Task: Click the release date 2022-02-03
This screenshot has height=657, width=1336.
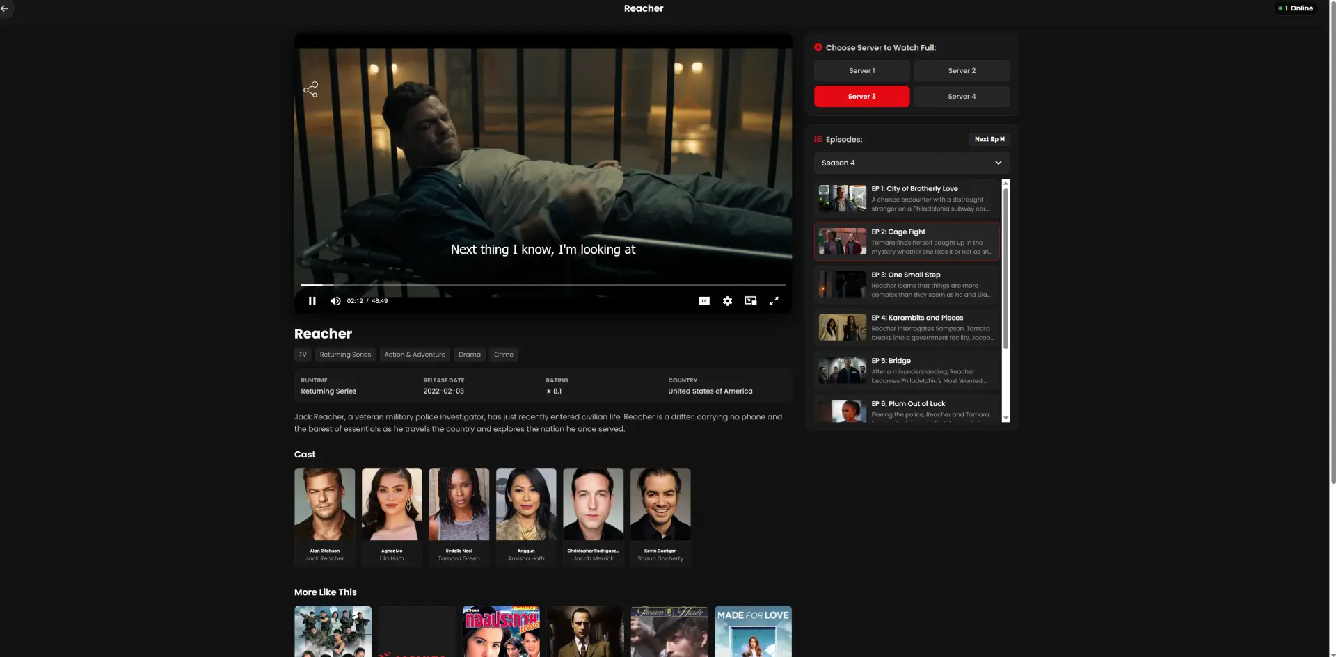Action: coord(444,391)
